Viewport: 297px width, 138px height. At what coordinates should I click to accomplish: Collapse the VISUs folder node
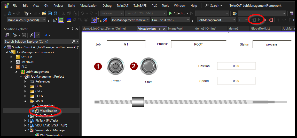(25, 101)
